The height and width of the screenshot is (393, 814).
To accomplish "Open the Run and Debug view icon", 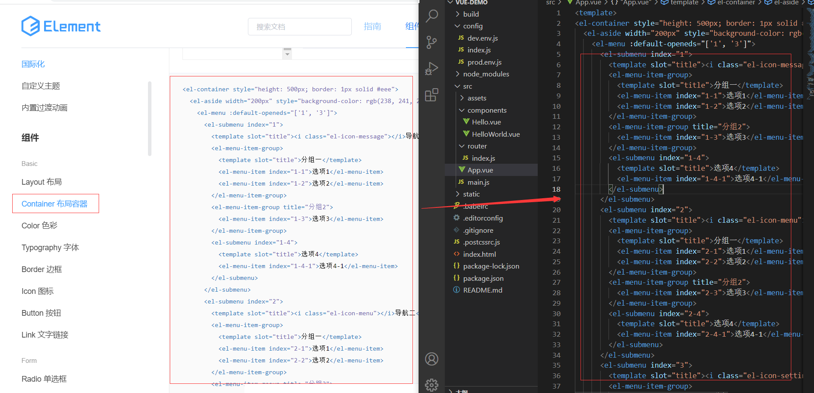I will (432, 69).
